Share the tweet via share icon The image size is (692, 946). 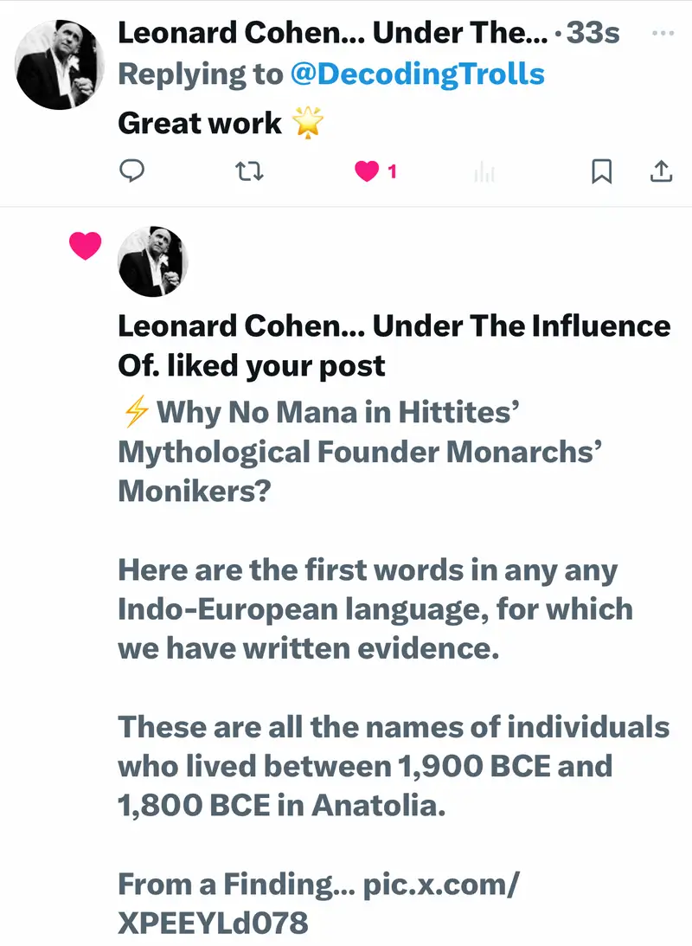pyautogui.click(x=660, y=172)
